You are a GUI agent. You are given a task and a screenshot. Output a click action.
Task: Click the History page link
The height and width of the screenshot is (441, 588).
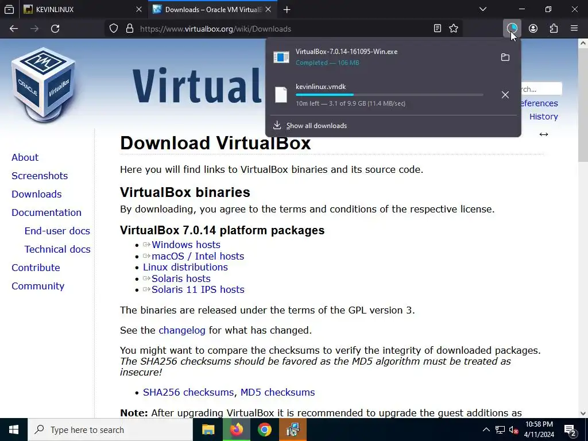[x=543, y=117]
